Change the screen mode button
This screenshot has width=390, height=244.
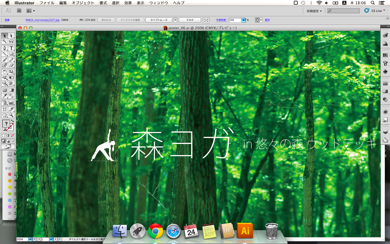pos(8,146)
